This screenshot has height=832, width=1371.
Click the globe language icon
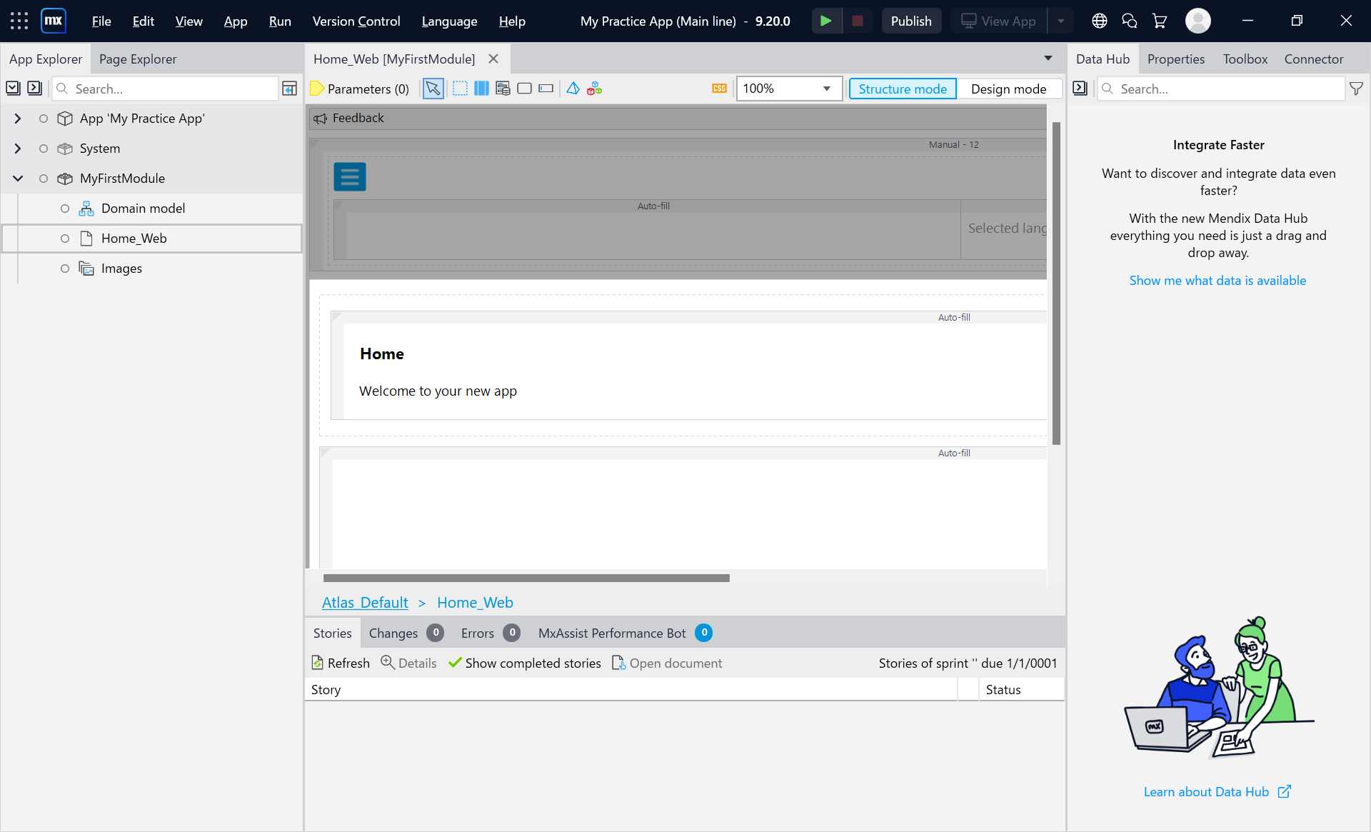tap(1100, 21)
